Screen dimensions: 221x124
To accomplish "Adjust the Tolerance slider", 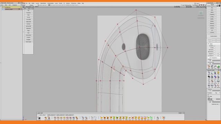I will tap(216, 90).
